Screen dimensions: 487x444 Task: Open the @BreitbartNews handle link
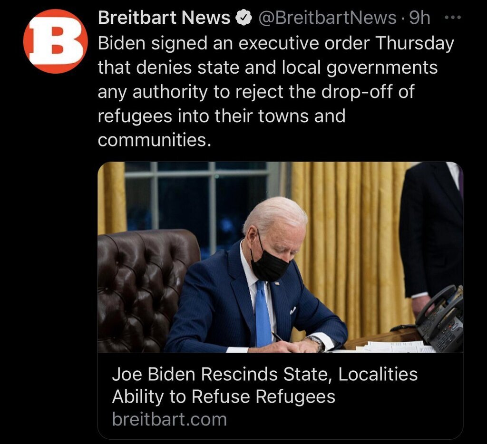click(x=327, y=18)
